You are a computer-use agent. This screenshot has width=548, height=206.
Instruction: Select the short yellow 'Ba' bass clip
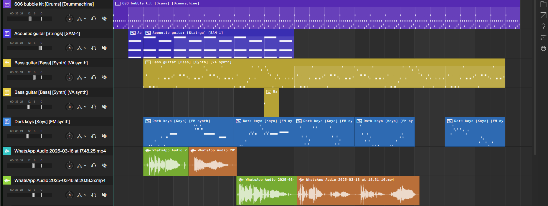[271, 103]
